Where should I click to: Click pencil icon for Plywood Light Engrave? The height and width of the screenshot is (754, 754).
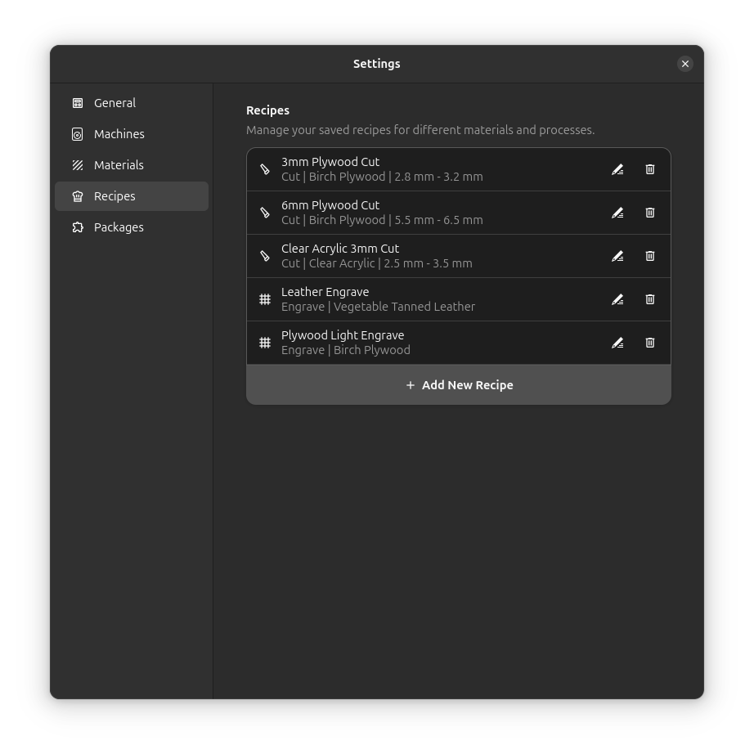[617, 343]
